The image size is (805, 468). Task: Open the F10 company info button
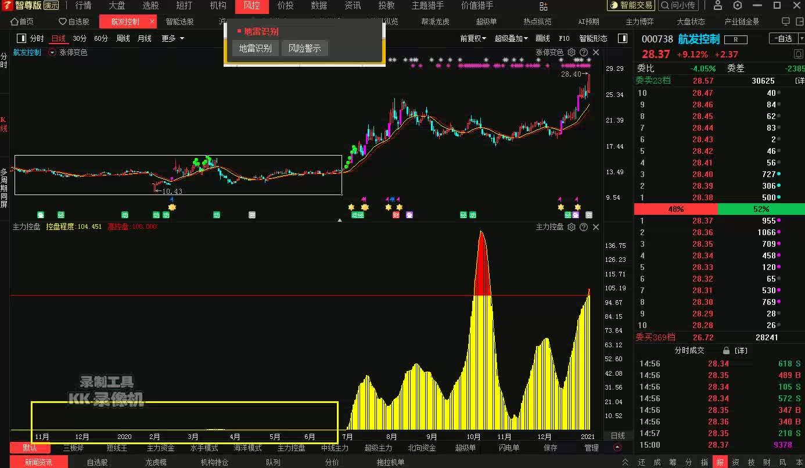pyautogui.click(x=564, y=38)
